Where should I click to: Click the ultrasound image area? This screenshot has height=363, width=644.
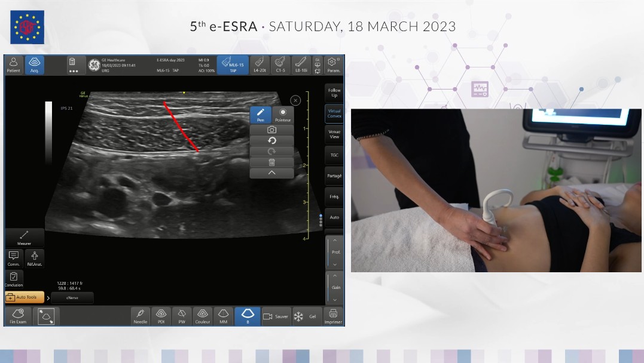[183, 164]
